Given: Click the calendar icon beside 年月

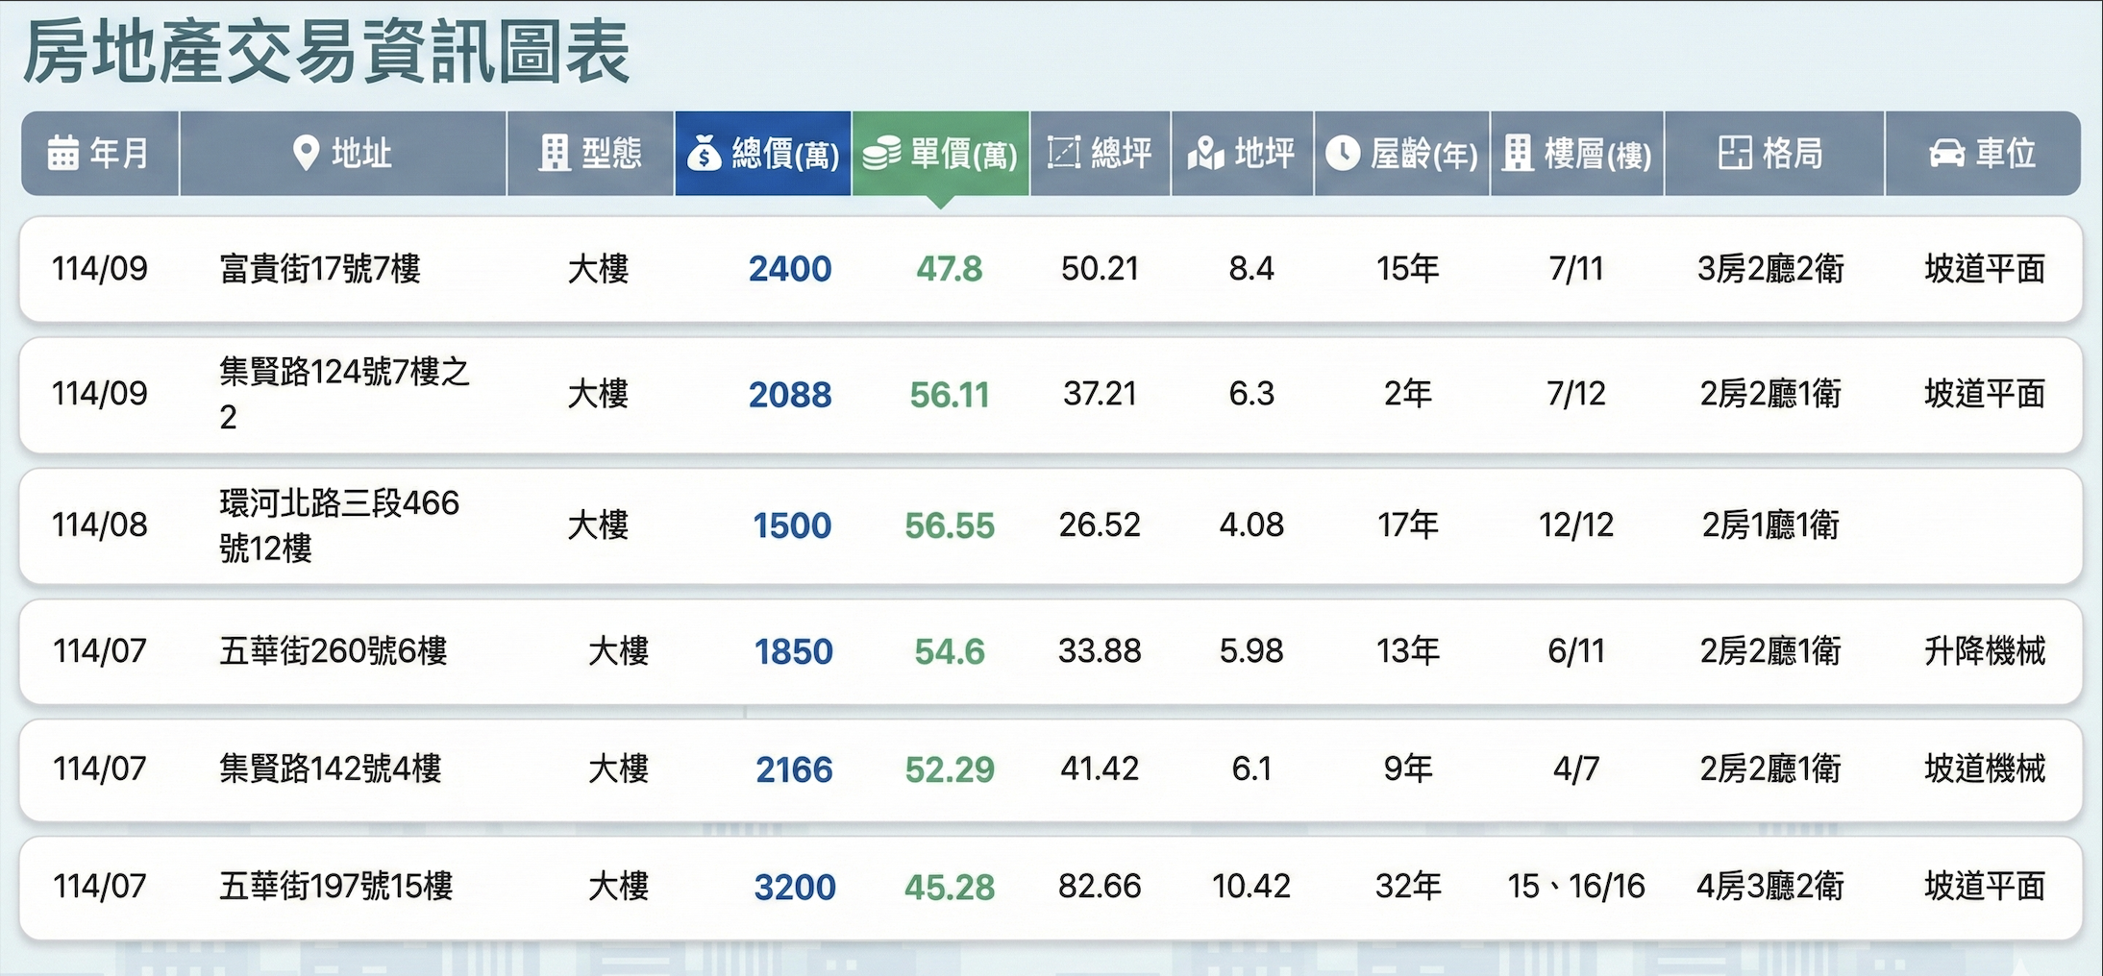Looking at the screenshot, I should (63, 153).
